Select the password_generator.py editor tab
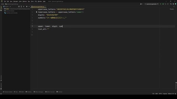The image size is (177, 99). (x=39, y=7)
